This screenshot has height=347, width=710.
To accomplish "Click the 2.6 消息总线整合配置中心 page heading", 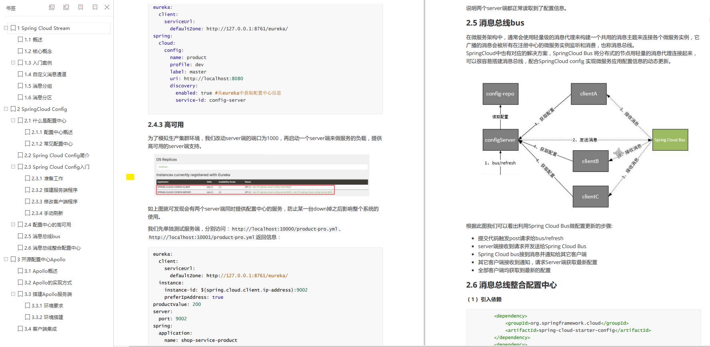I will pos(512,285).
